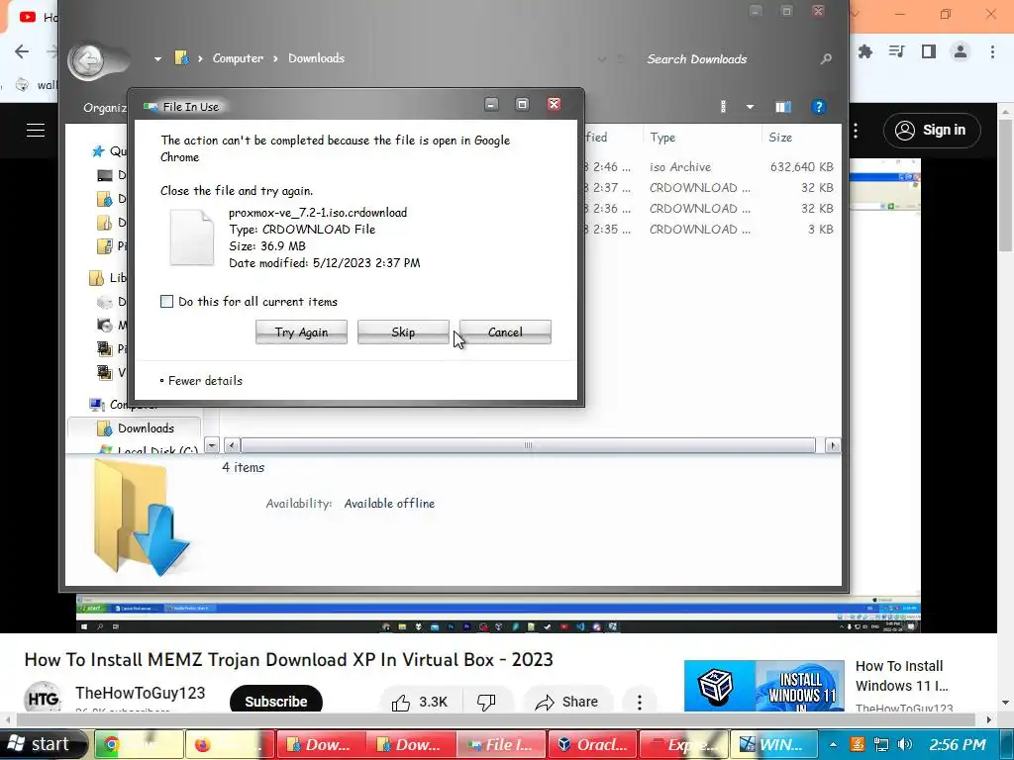
Task: Open How To Install Windows 11 video title
Action: [x=902, y=675]
